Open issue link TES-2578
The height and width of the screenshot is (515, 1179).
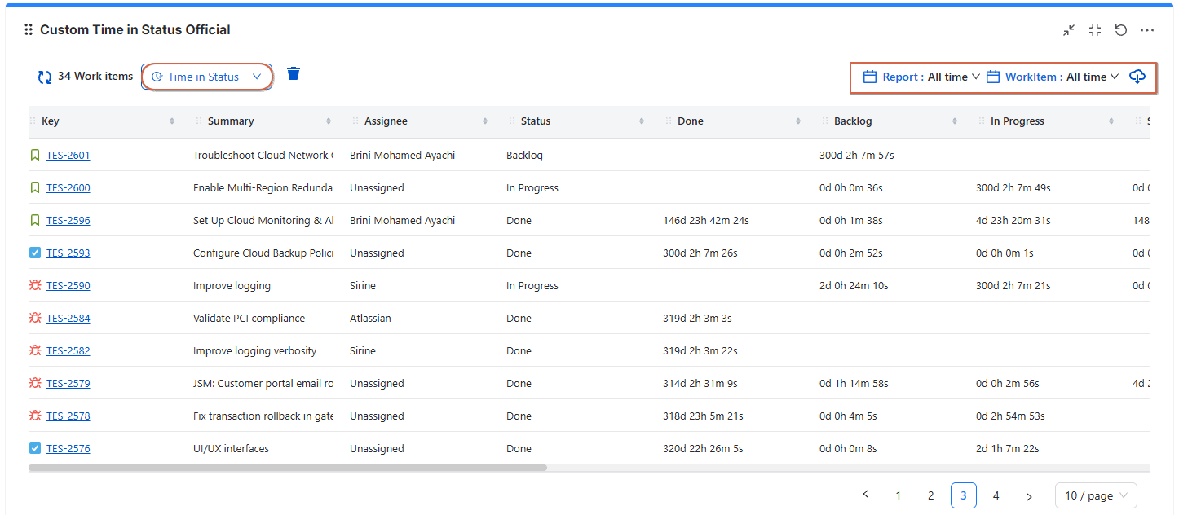point(68,416)
